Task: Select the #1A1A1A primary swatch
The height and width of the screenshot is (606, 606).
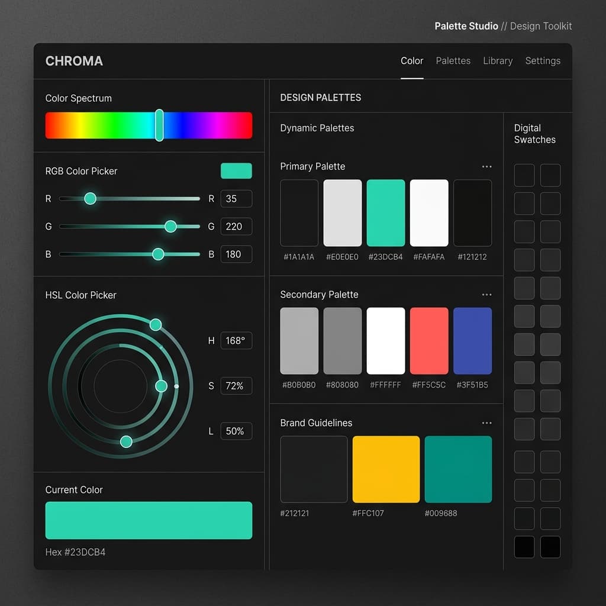Action: (299, 213)
